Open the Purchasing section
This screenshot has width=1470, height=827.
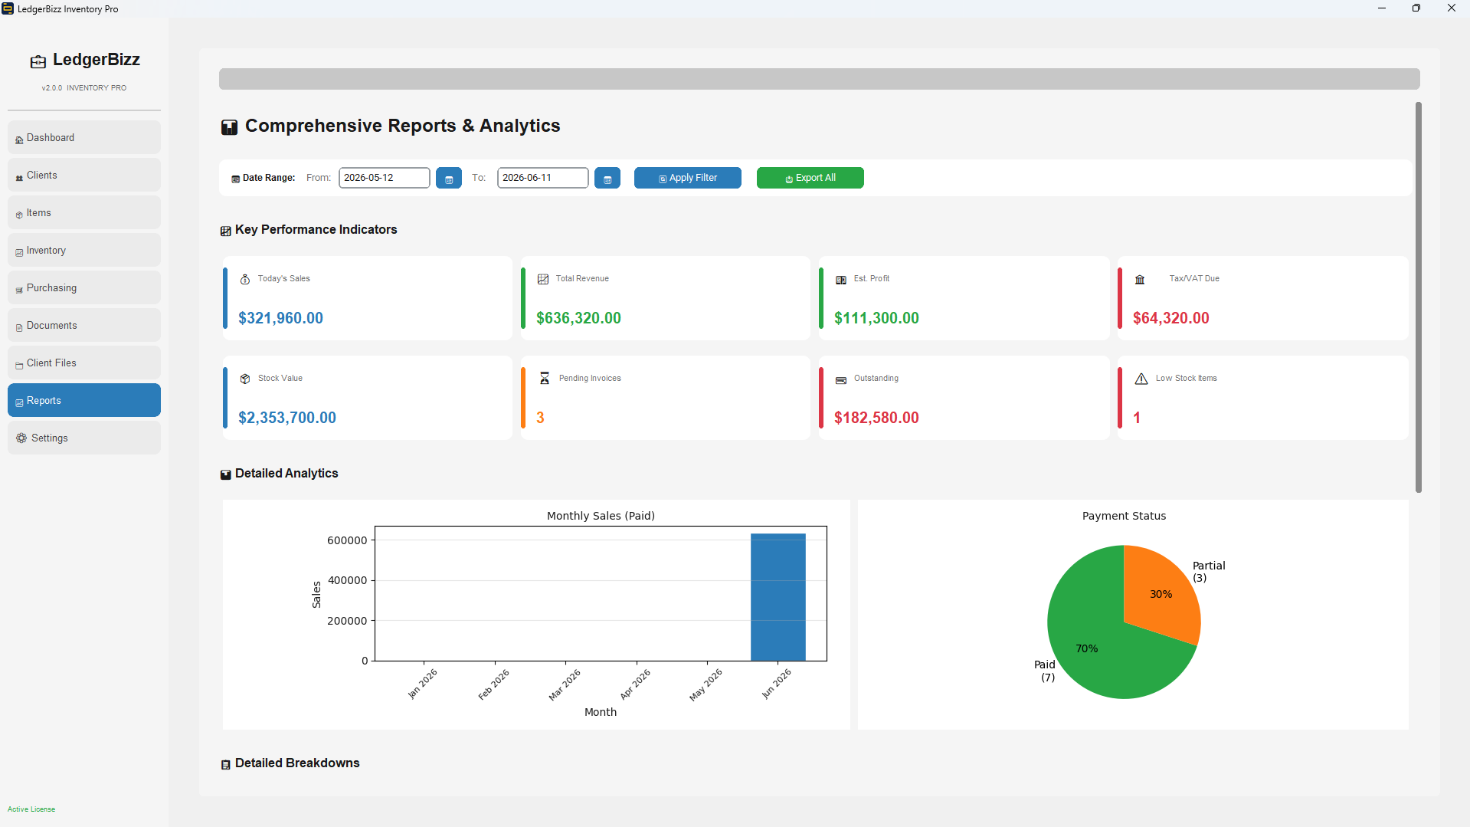tap(84, 288)
